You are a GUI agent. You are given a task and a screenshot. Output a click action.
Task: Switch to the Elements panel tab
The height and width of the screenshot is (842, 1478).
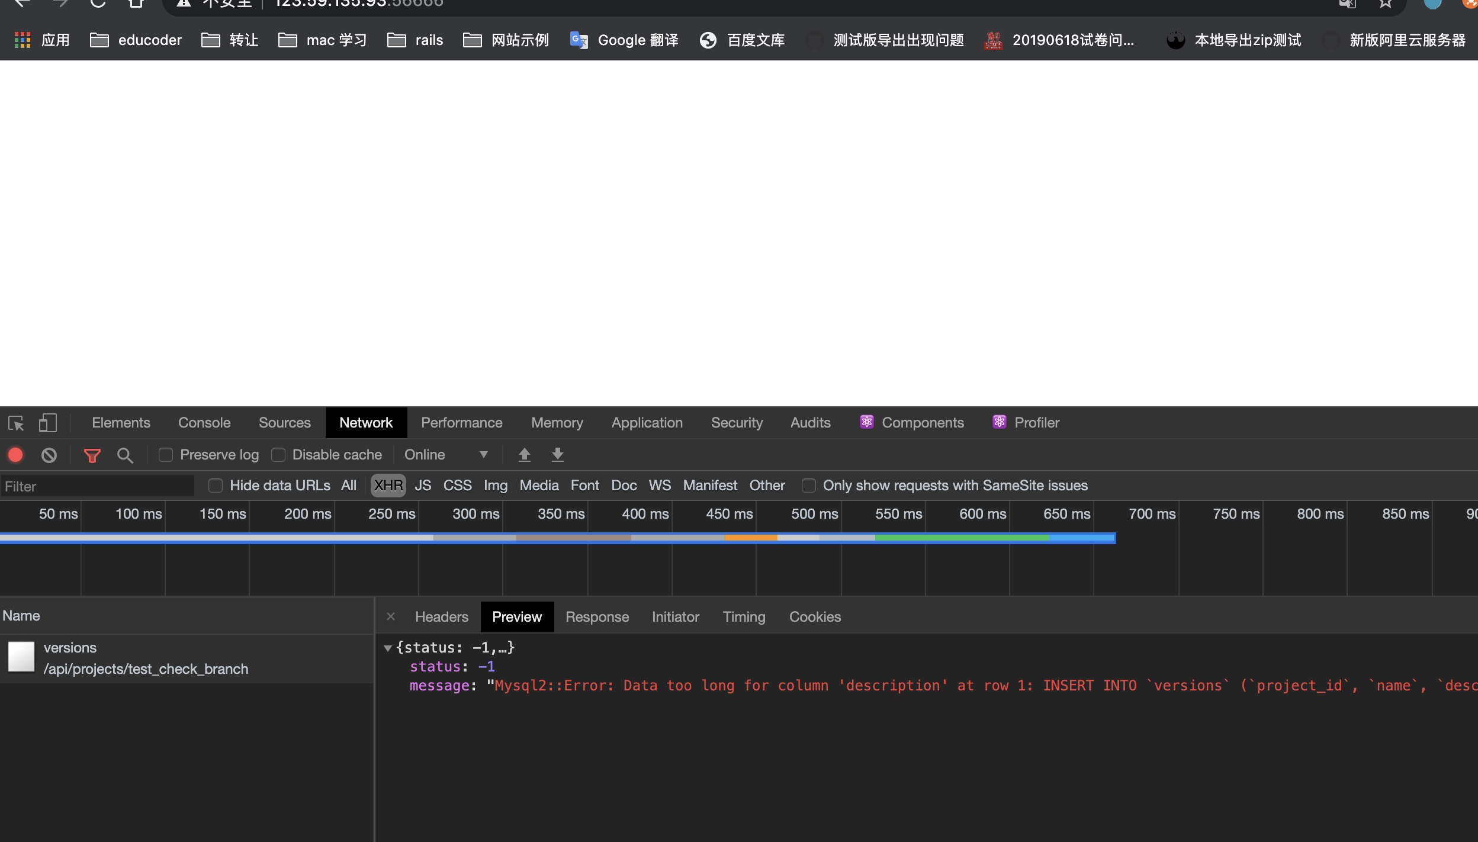point(121,423)
